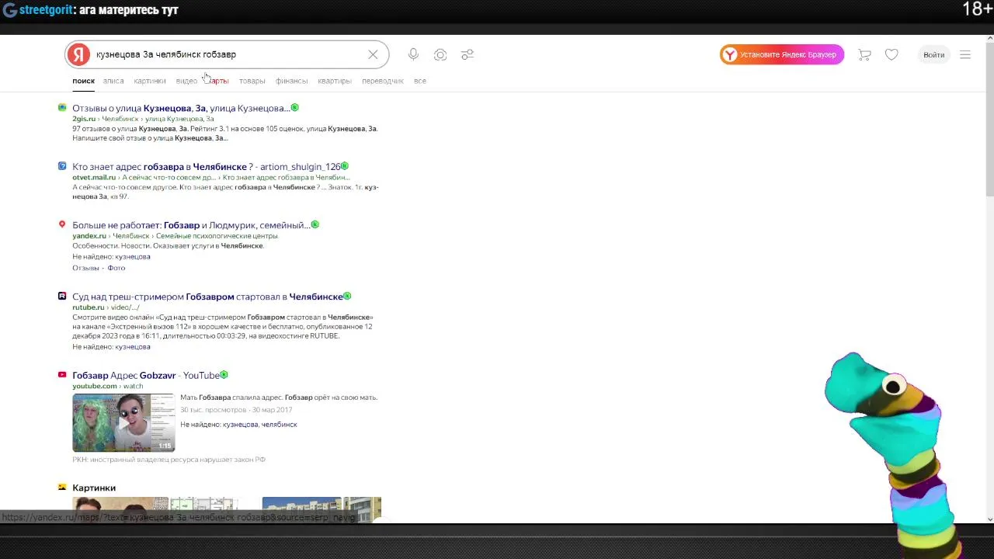This screenshot has width=994, height=559.
Task: Open Гобзавр Адрес Gobzavr YouTube result
Action: 146,375
